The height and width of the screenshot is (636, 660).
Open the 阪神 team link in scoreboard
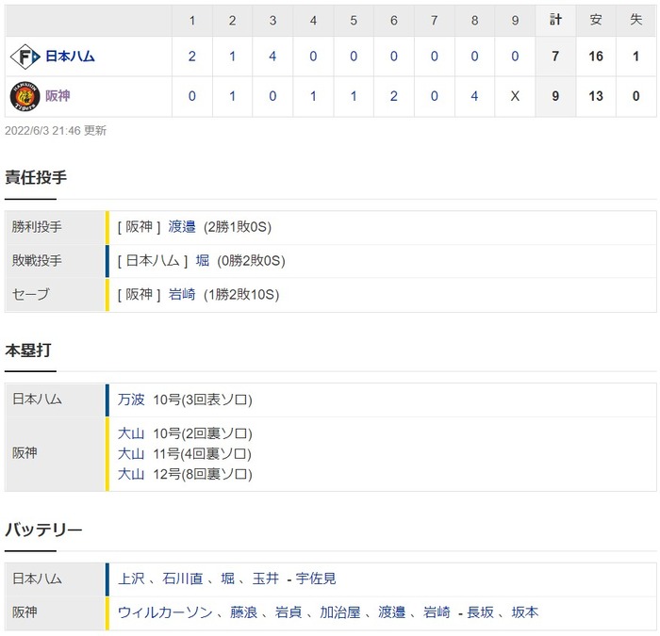click(x=58, y=96)
